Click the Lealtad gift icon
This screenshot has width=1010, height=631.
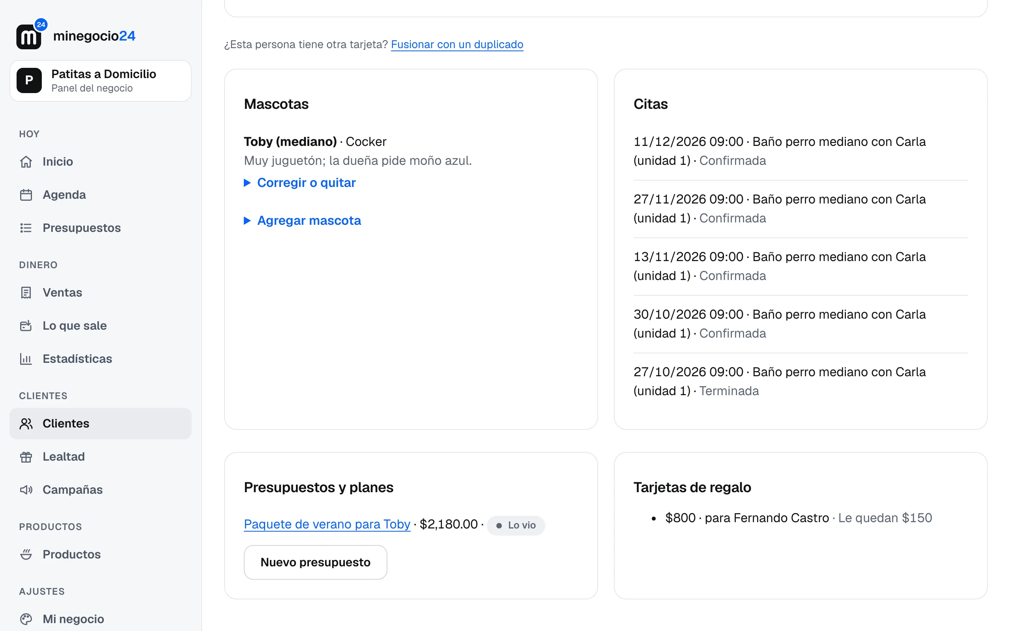click(26, 457)
